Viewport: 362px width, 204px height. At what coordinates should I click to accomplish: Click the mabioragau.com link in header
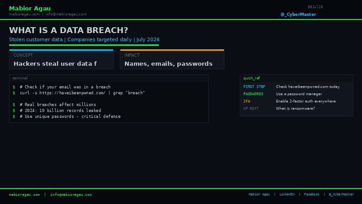(24, 15)
